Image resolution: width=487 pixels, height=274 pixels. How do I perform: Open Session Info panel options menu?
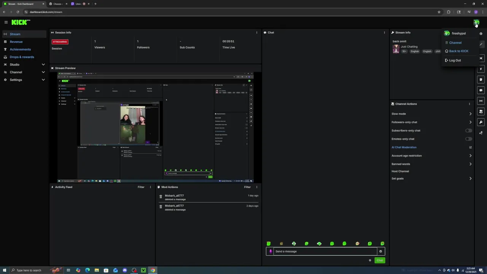[257, 33]
